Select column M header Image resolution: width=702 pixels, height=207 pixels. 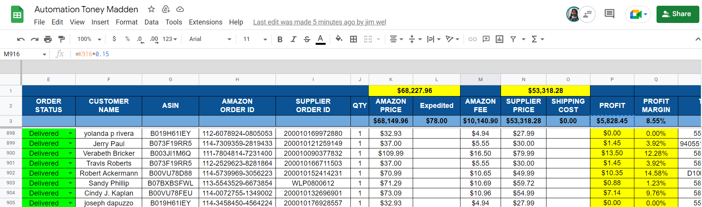pos(480,80)
